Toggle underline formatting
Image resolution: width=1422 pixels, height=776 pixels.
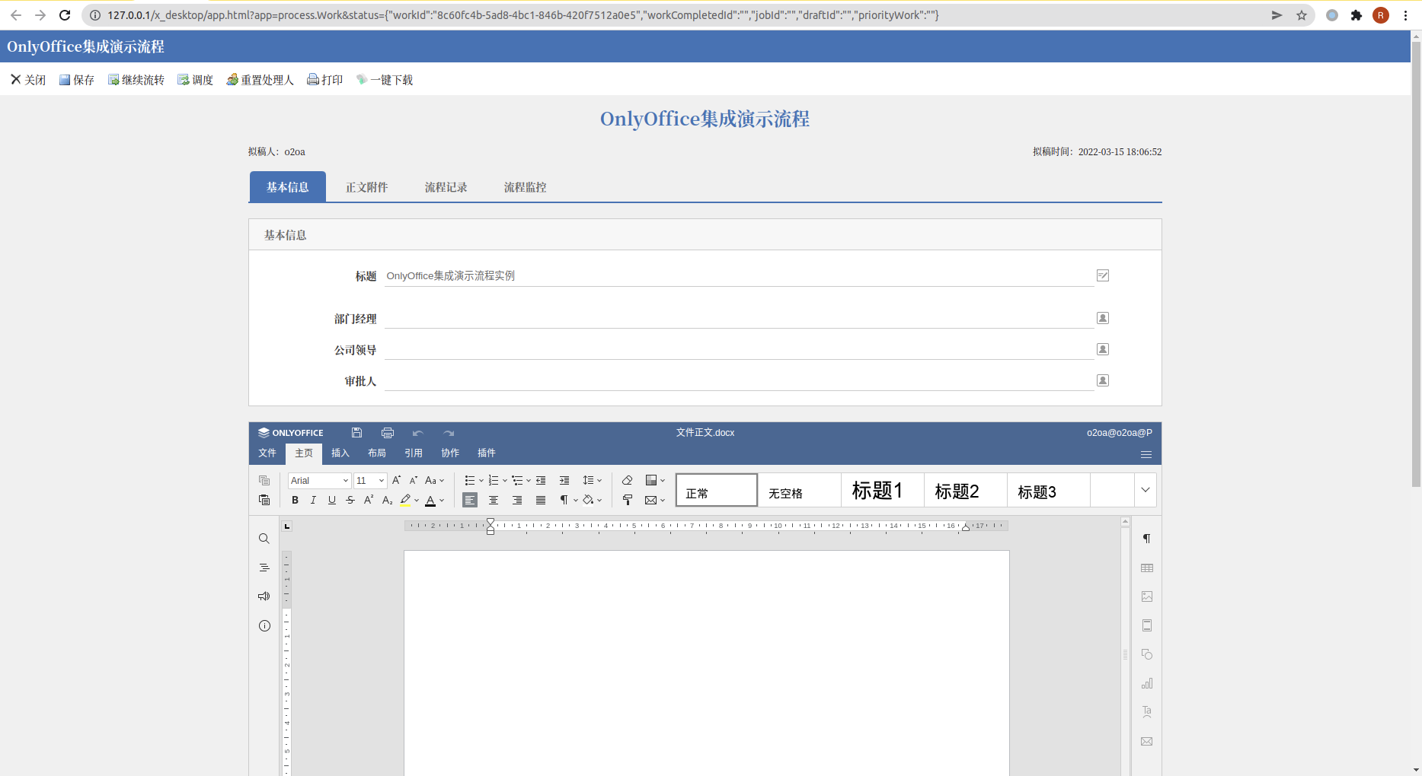tap(331, 500)
